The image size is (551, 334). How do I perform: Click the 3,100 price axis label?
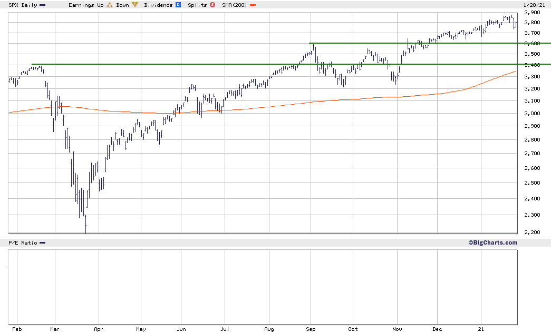532,101
